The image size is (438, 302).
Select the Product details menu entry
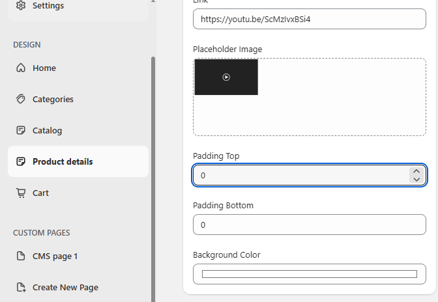click(x=78, y=161)
